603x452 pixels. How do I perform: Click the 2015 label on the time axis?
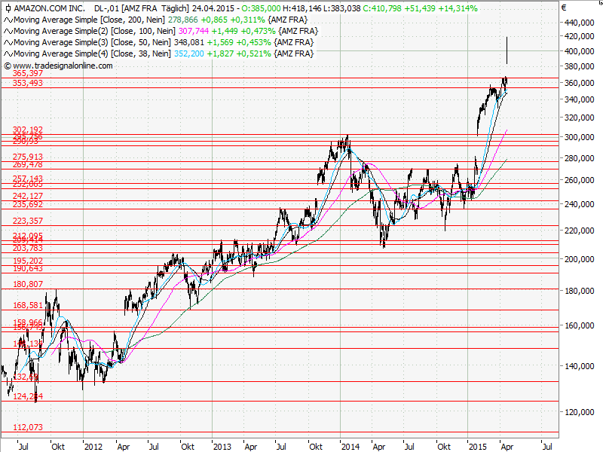tap(476, 447)
